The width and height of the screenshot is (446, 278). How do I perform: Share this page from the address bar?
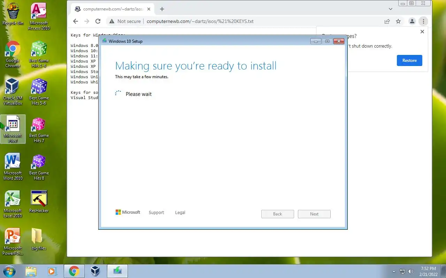[x=387, y=21]
